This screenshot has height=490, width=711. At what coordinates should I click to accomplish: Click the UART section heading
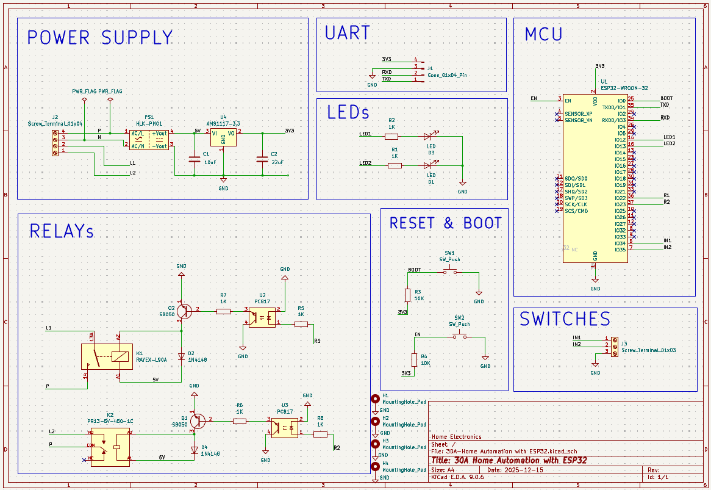[x=348, y=33]
